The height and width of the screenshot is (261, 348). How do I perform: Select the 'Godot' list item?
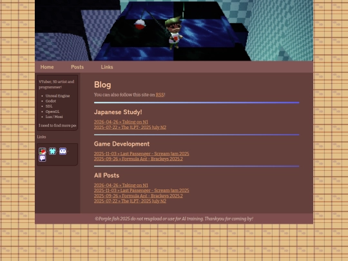51,101
